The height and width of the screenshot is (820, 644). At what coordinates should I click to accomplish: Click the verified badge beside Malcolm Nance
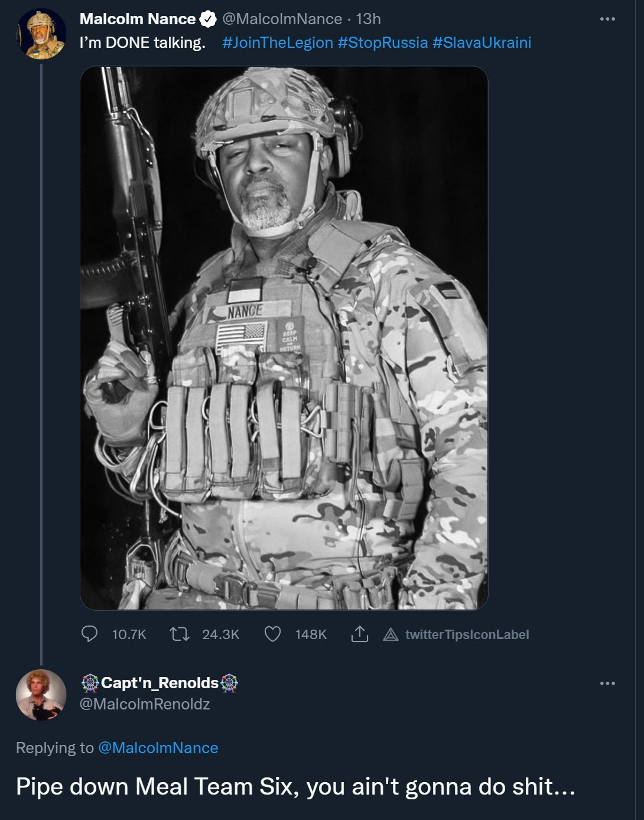207,20
